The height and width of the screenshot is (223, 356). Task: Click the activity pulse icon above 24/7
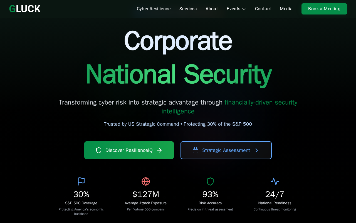(x=275, y=181)
